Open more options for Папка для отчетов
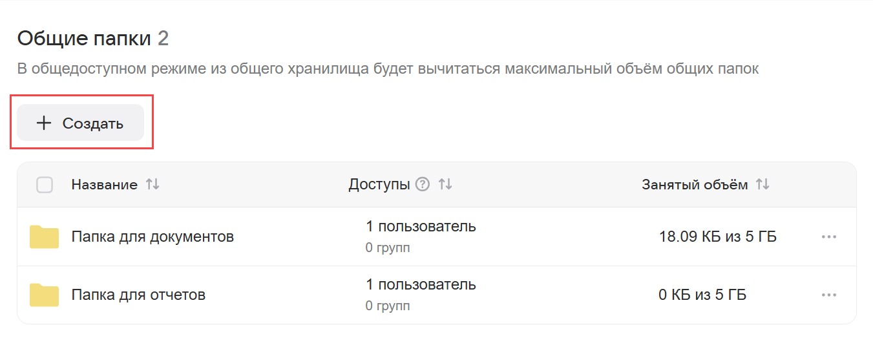 click(x=829, y=295)
